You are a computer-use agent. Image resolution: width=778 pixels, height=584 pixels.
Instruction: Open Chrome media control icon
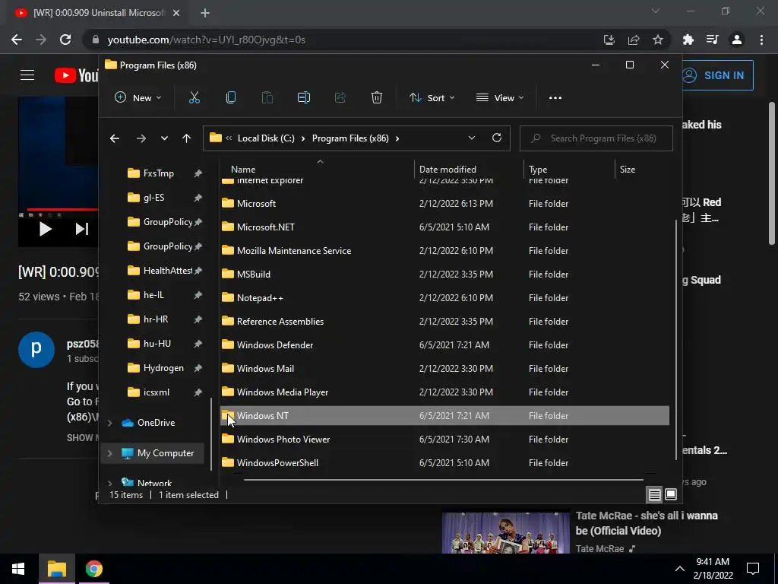[x=713, y=40]
